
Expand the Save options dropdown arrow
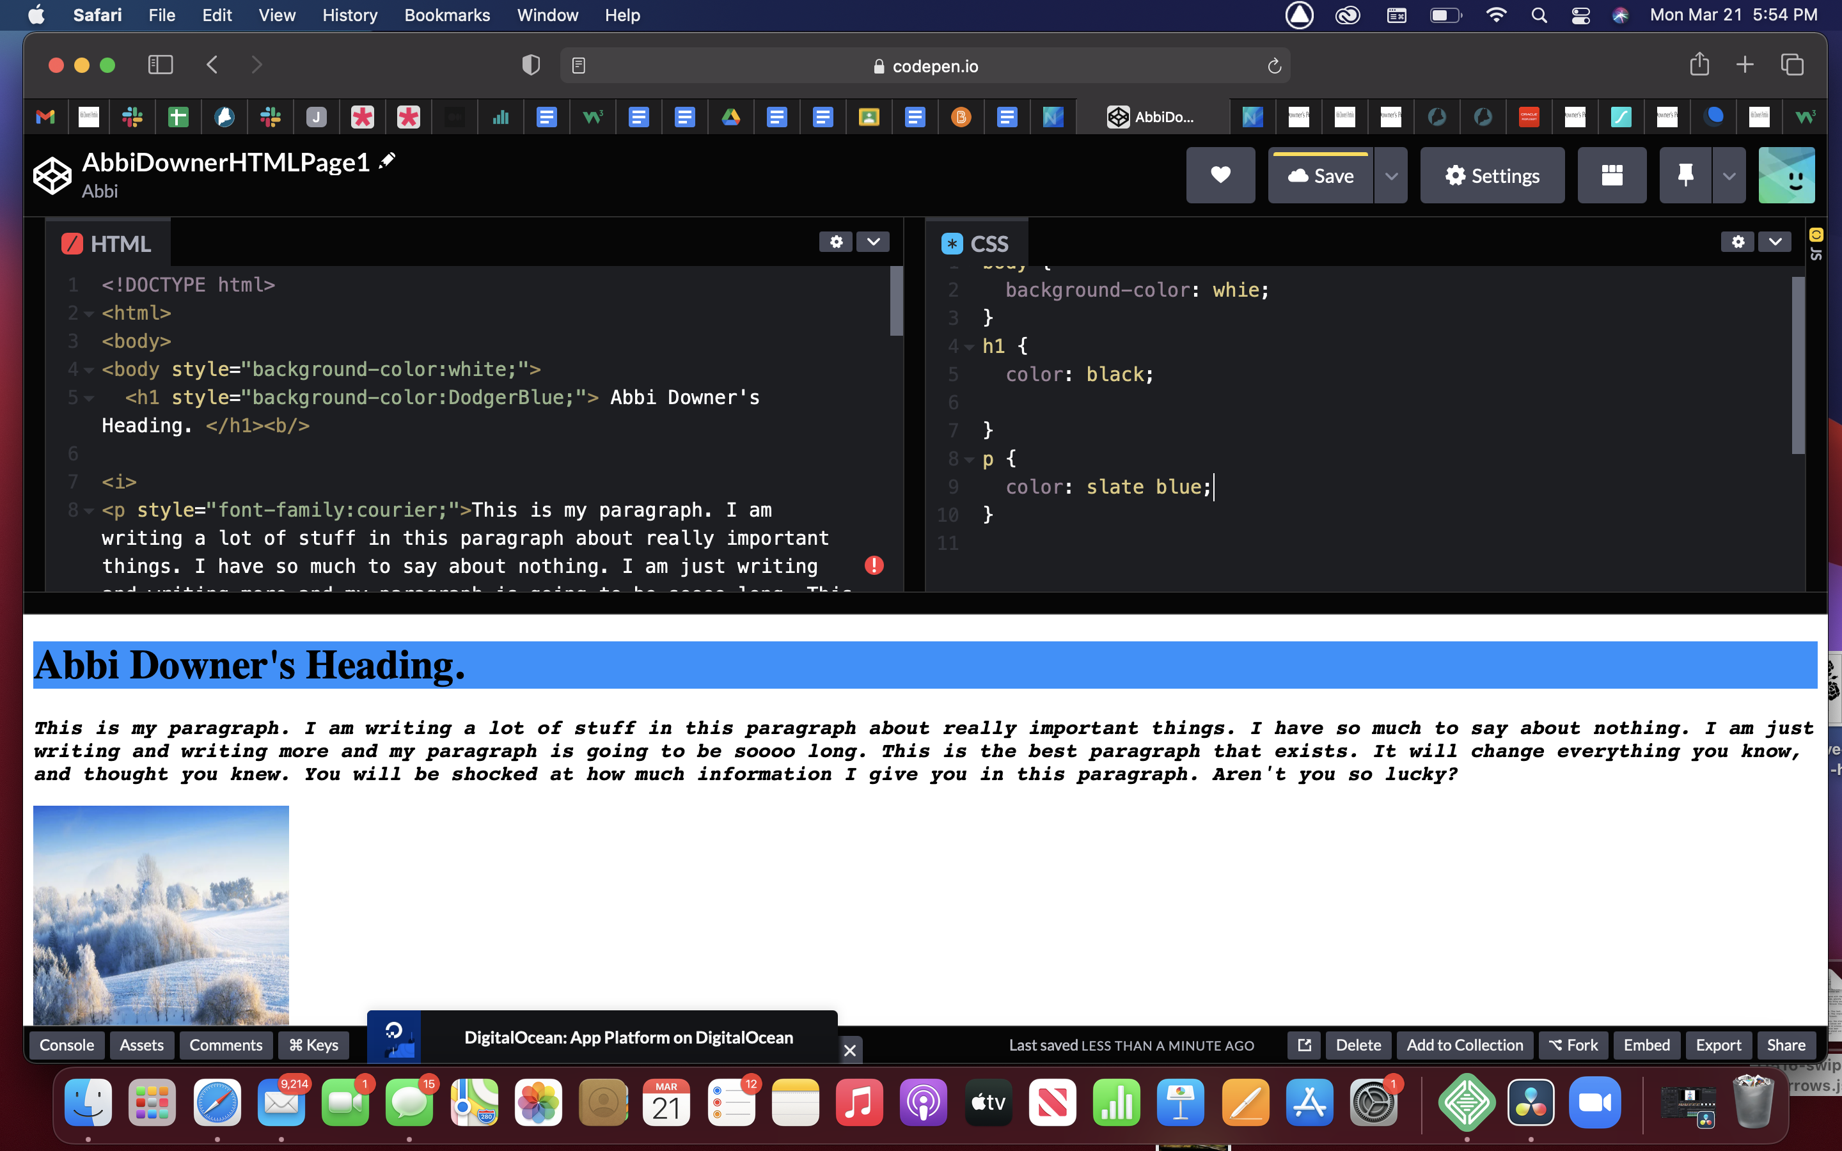coord(1390,176)
